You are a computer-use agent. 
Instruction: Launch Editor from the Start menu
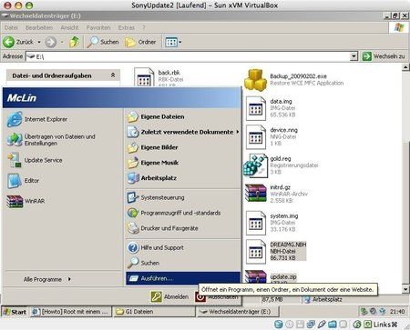tap(23, 181)
